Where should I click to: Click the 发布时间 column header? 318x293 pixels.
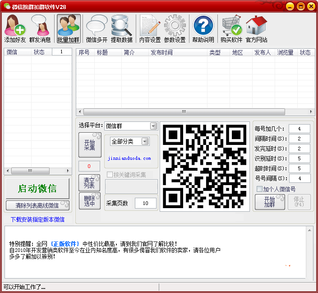178,52
